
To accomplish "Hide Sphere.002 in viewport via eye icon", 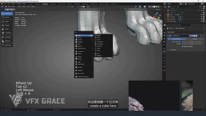I will (x=202, y=21).
